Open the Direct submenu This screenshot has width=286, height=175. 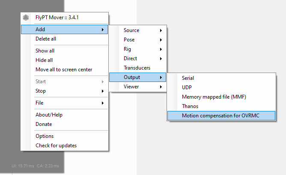[x=138, y=58]
